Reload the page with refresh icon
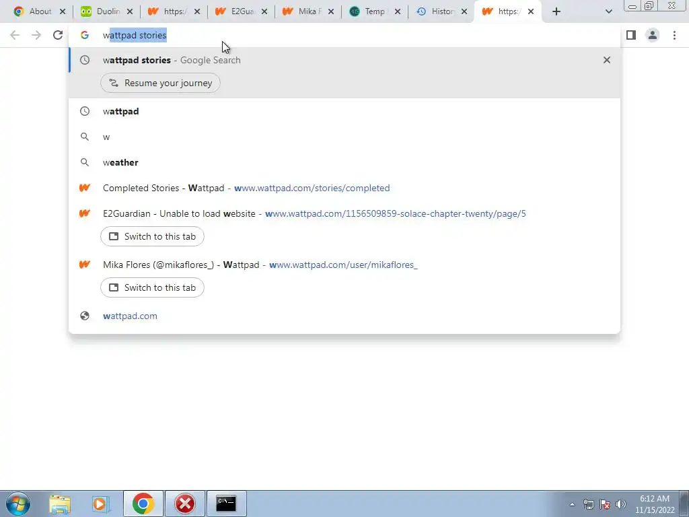The image size is (689, 517). tap(58, 35)
